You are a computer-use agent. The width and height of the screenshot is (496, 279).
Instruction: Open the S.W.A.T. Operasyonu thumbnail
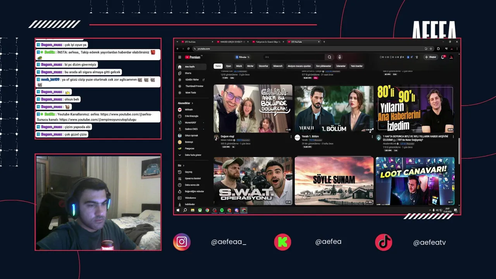coord(253,181)
